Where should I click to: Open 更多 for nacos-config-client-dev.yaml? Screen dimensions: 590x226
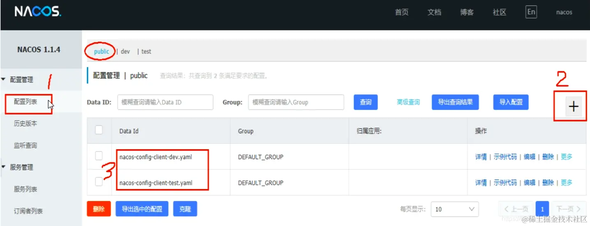pyautogui.click(x=567, y=157)
